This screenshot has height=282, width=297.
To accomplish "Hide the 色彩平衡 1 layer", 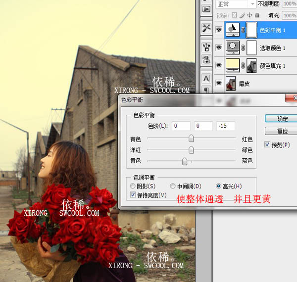I will click(x=218, y=30).
